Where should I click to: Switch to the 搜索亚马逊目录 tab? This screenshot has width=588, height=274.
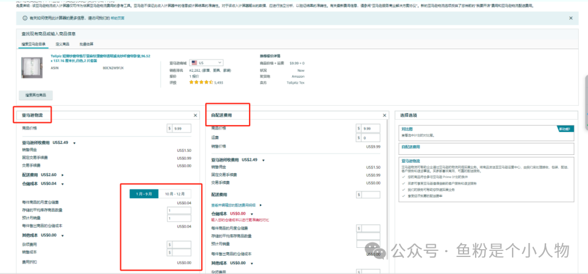[33, 44]
